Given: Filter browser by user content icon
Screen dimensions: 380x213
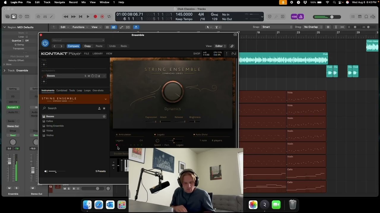Looking at the screenshot, I should (x=99, y=108).
